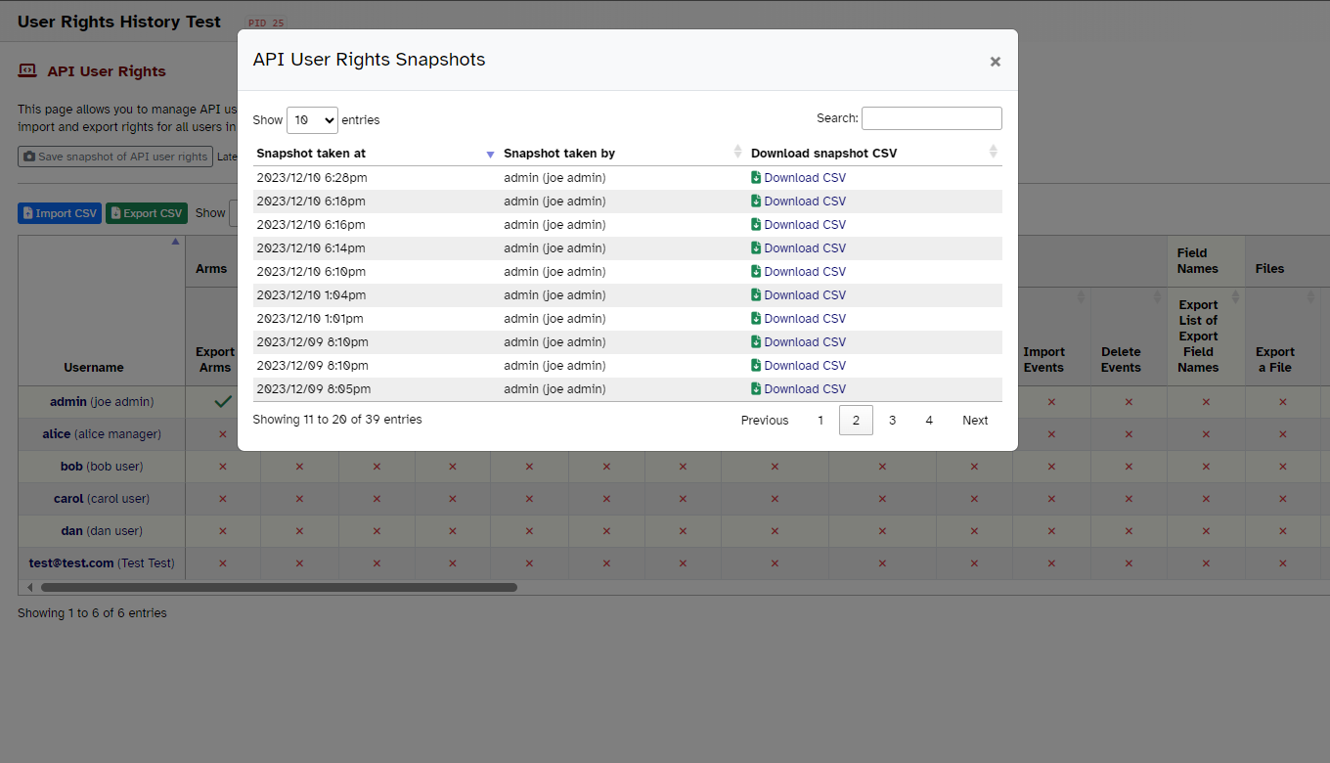The image size is (1330, 763).
Task: Sort by Delete Events column header
Action: [1129, 337]
